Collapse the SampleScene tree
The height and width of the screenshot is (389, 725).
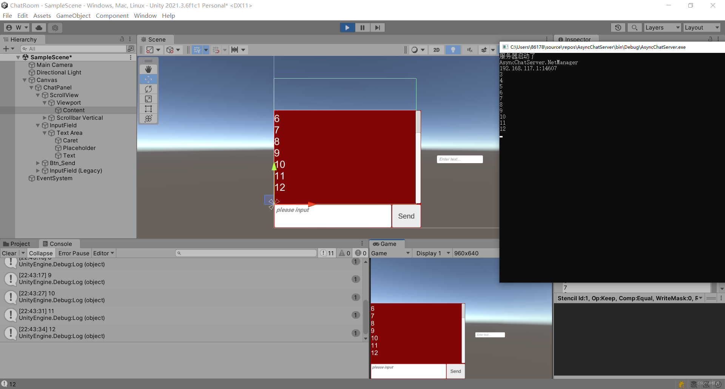(18, 57)
